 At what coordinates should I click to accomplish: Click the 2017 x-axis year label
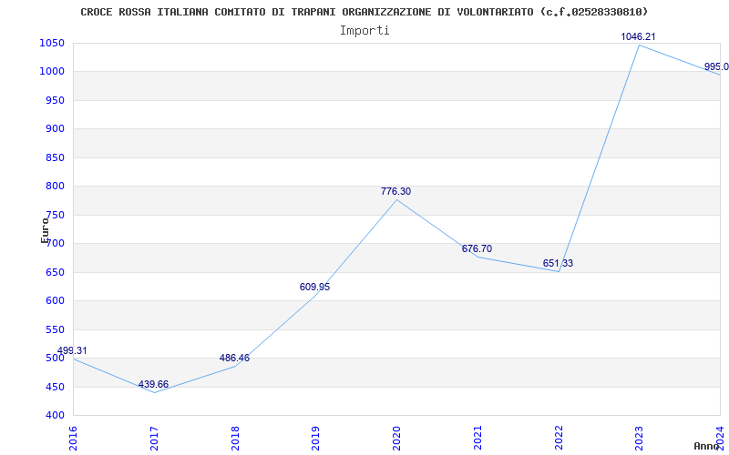154,437
